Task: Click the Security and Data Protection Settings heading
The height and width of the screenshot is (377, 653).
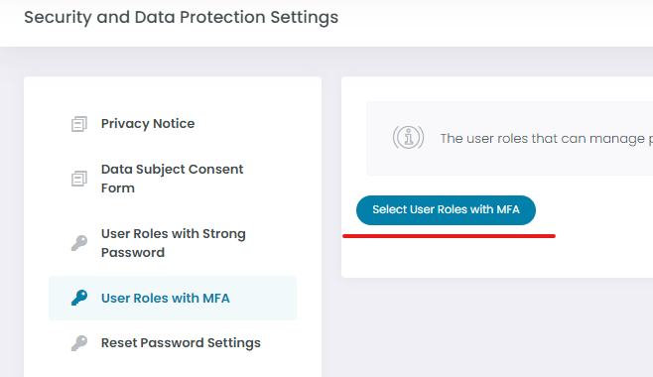Action: tap(182, 18)
